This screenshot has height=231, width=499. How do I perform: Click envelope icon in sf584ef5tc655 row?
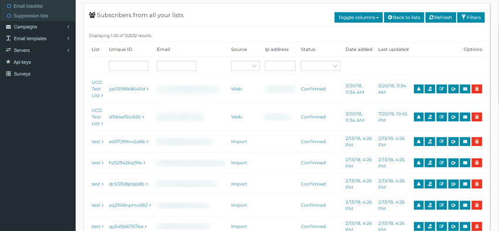pyautogui.click(x=465, y=117)
